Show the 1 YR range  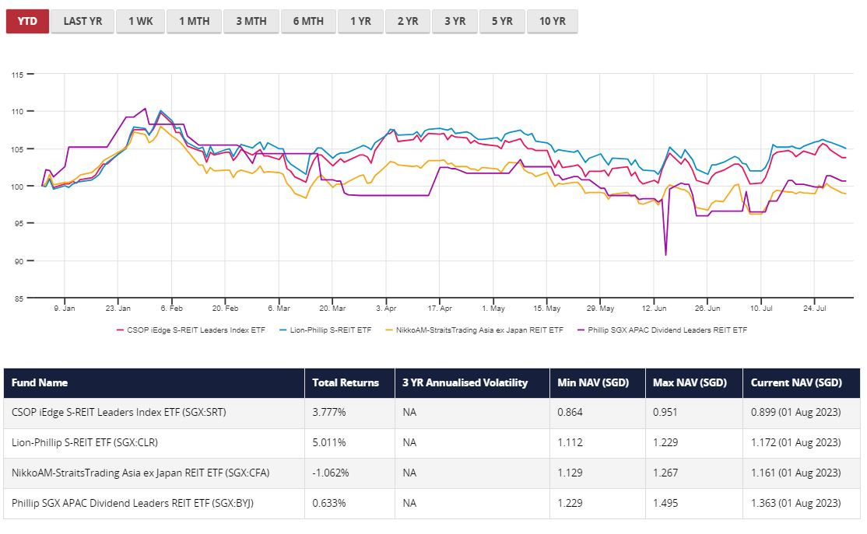360,22
